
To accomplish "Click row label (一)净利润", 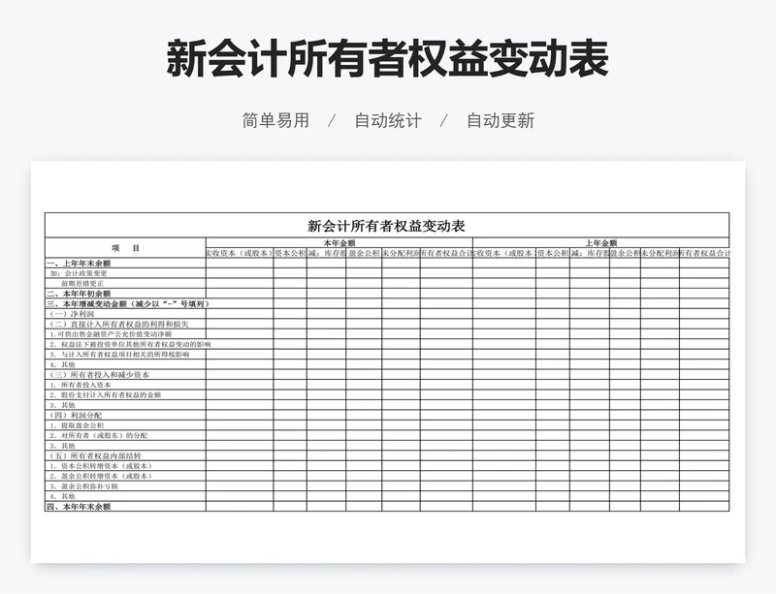I will point(72,314).
